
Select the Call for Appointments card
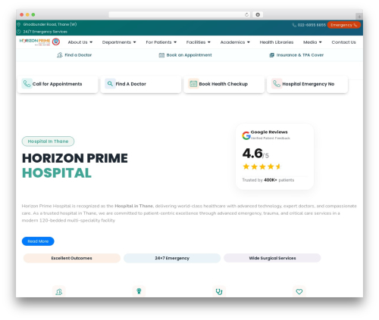[58, 84]
